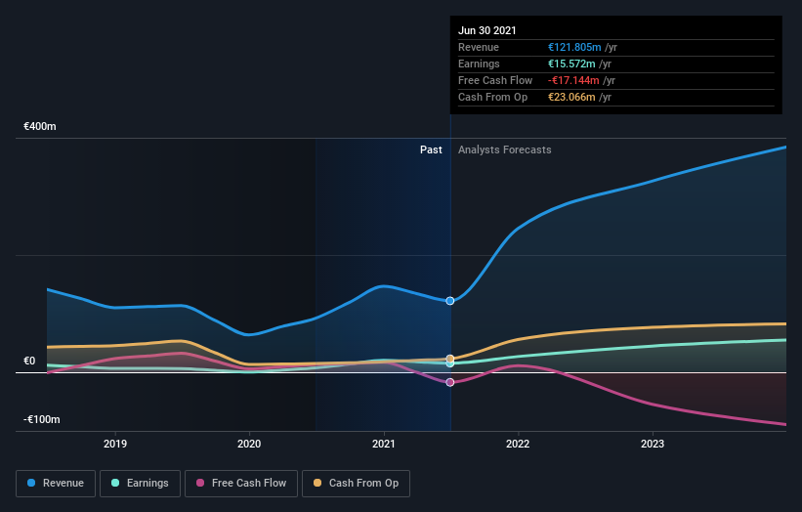Click the €15.572m earnings value in tooltip
The image size is (802, 512).
[571, 64]
